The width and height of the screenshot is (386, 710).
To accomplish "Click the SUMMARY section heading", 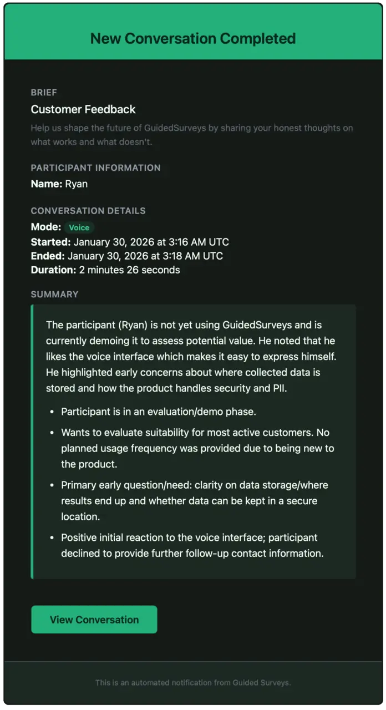I will (54, 294).
